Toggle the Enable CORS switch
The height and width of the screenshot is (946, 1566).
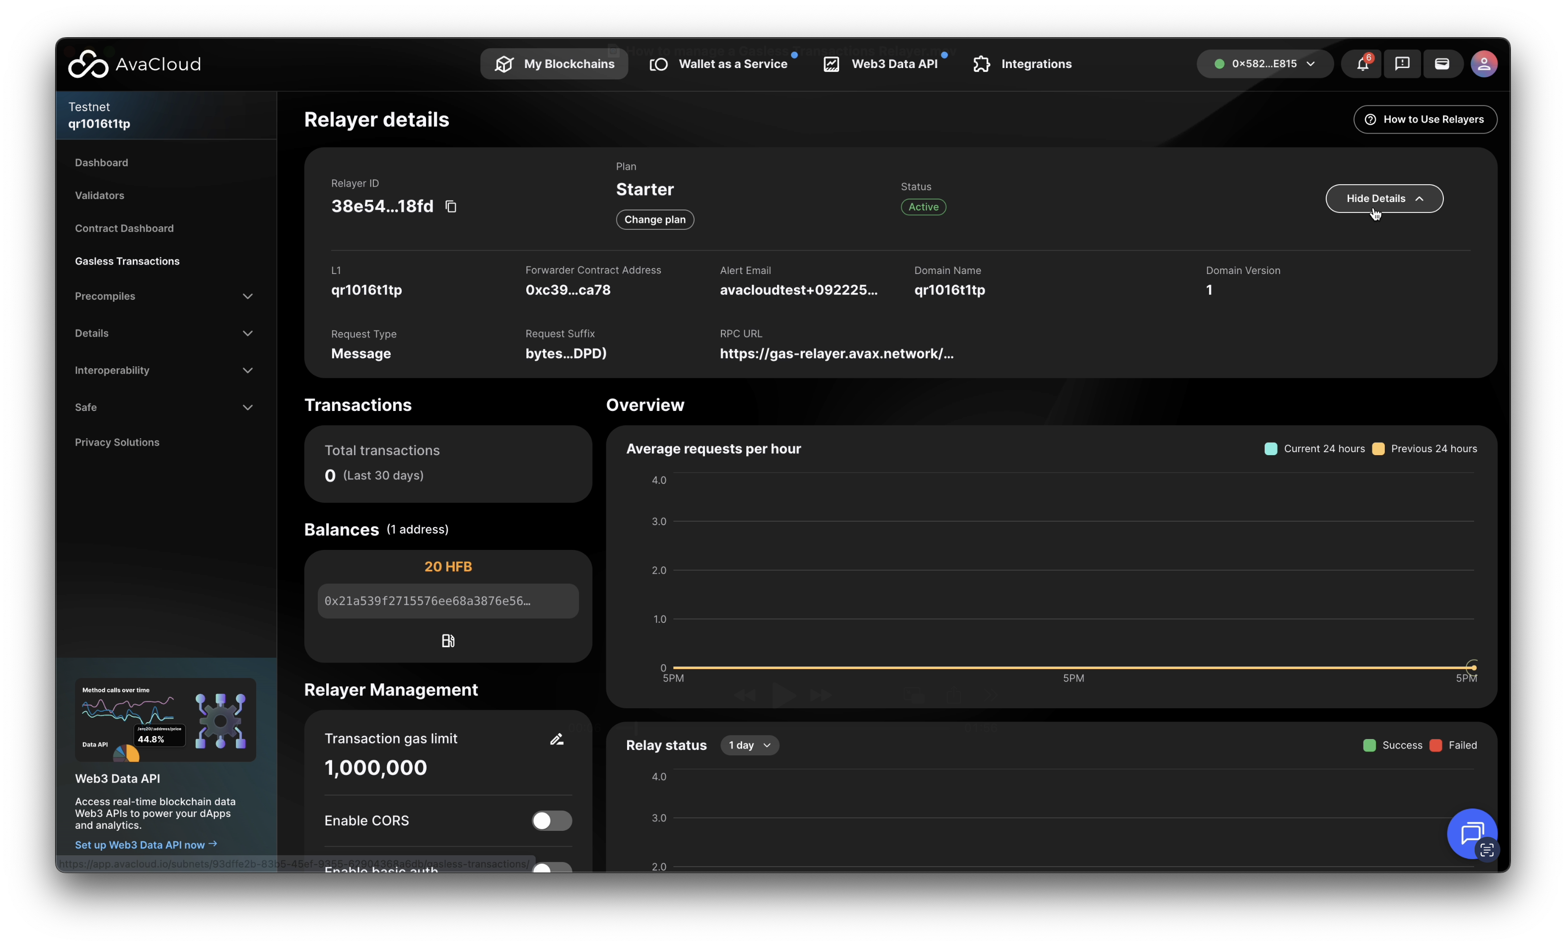pos(552,821)
